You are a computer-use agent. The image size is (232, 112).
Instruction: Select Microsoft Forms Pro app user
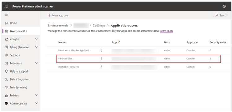click(x=68, y=67)
